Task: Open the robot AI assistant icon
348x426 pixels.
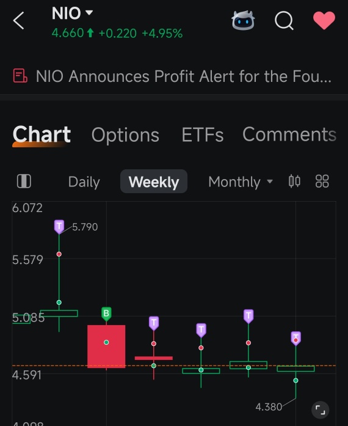Action: 243,20
